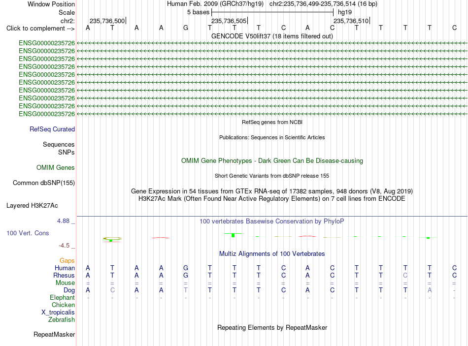The image size is (468, 346).
Task: Click the SNPs track label
Action: pyautogui.click(x=67, y=152)
